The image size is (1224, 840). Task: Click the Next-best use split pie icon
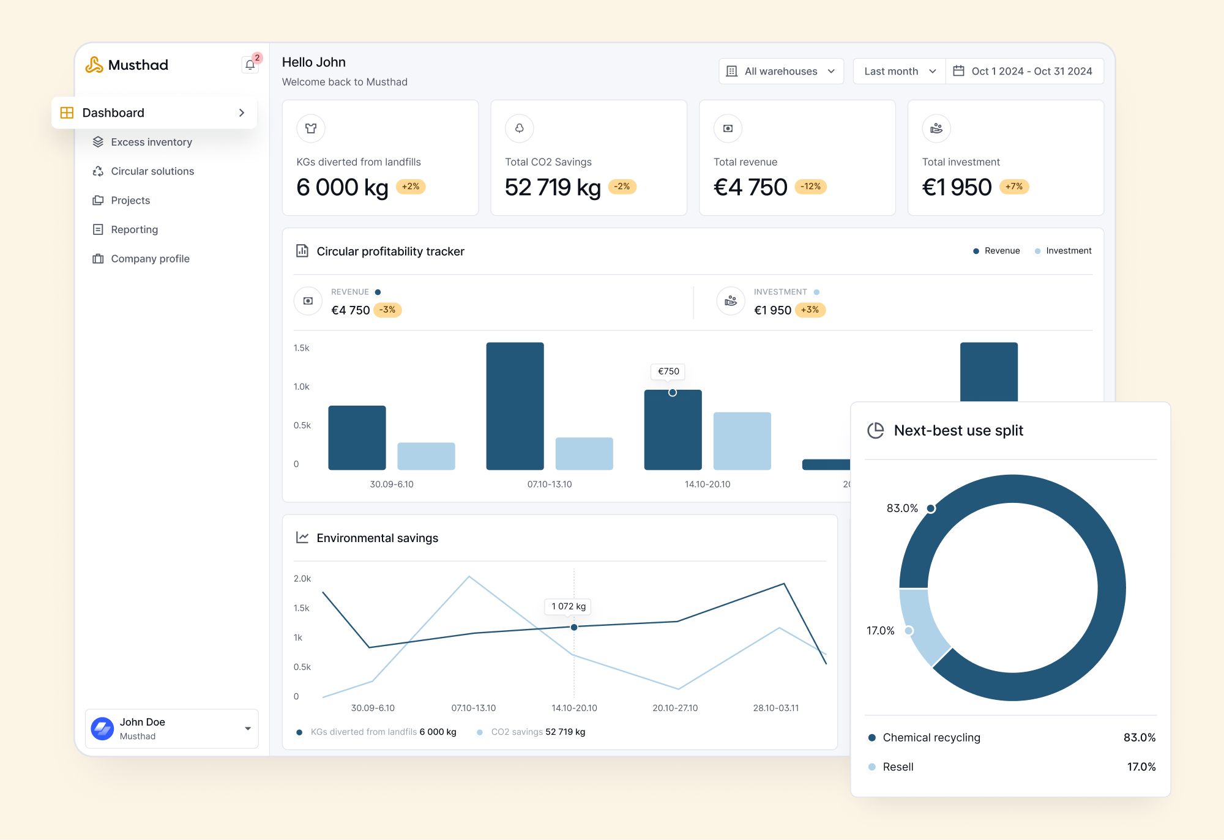click(x=876, y=430)
